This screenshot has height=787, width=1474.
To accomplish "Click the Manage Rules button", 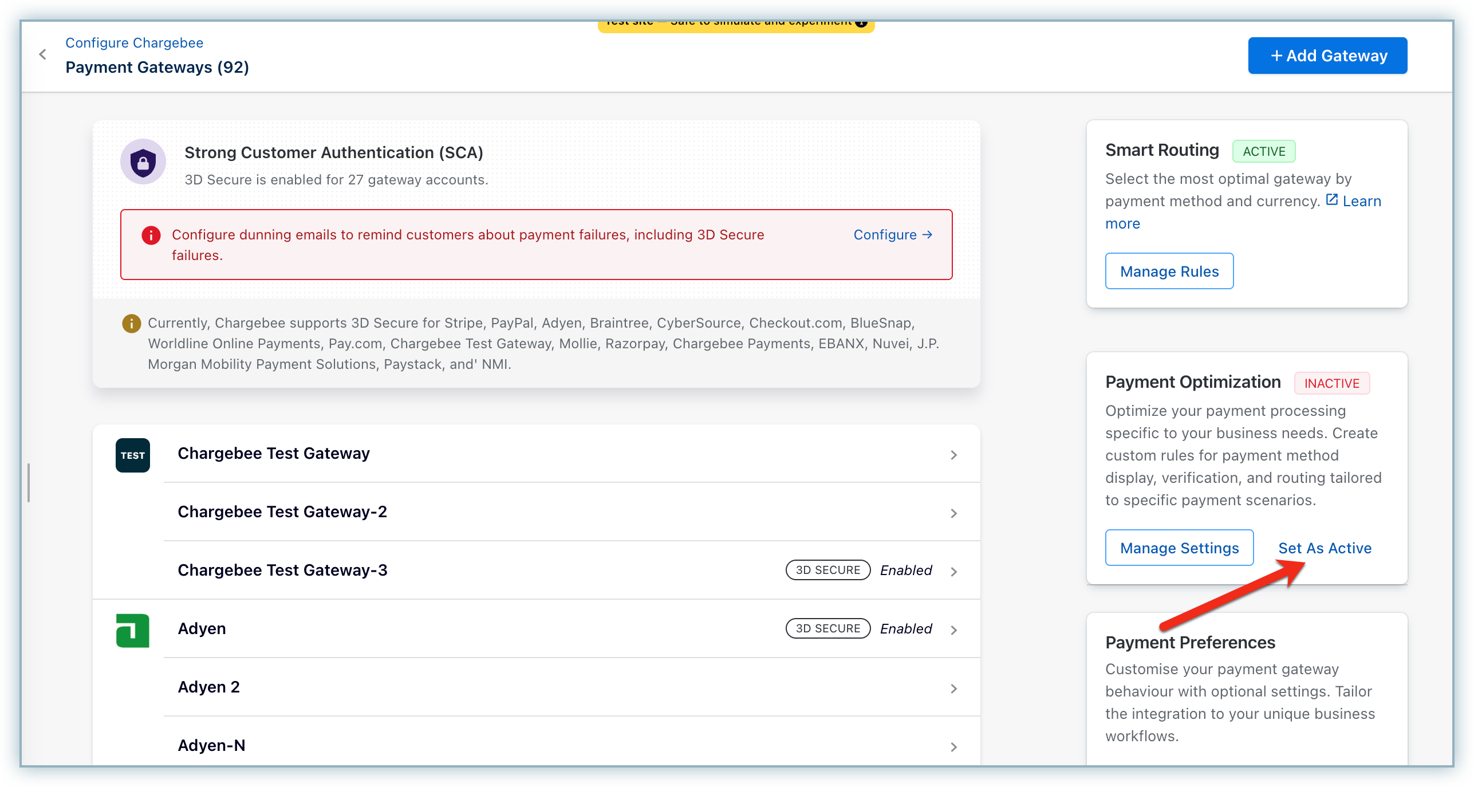I will (x=1169, y=271).
